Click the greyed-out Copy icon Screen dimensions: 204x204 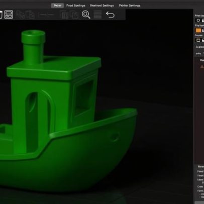coord(20,15)
